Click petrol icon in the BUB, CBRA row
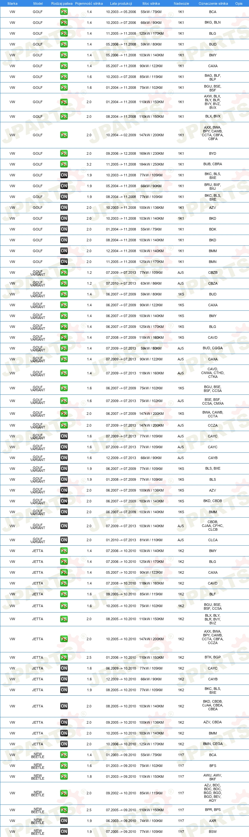This screenshot has height=837, width=249. [x=64, y=164]
